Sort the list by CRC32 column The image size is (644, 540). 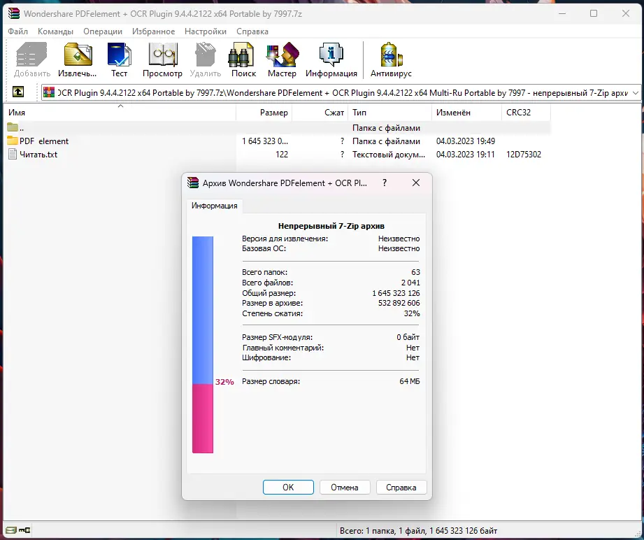pyautogui.click(x=526, y=112)
